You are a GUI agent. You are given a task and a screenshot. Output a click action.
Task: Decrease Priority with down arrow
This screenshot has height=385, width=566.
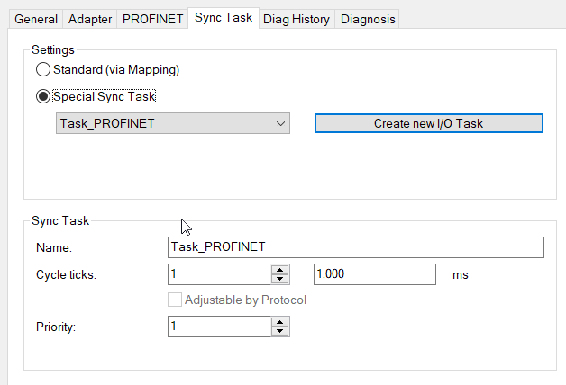(280, 332)
